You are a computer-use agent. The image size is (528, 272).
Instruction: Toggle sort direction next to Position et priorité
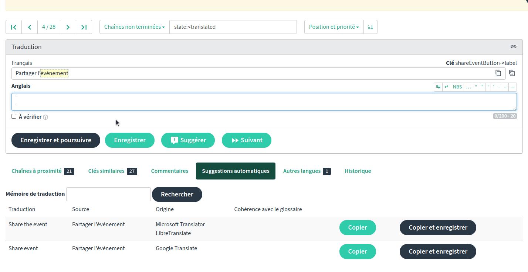[370, 27]
